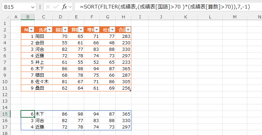Expand the function list arrow beside fx

[x=70, y=7]
